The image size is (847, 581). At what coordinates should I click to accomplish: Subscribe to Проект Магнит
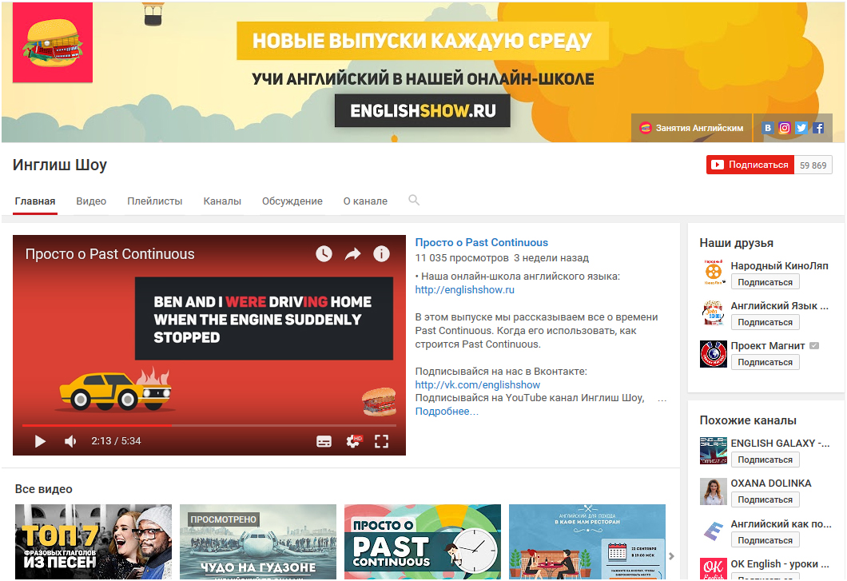[x=765, y=362]
